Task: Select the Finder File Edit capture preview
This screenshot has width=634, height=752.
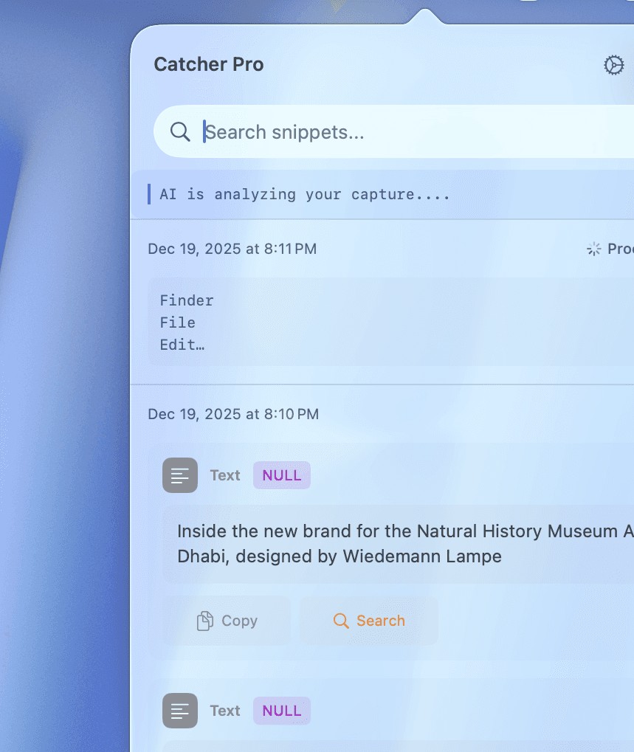Action: 391,322
